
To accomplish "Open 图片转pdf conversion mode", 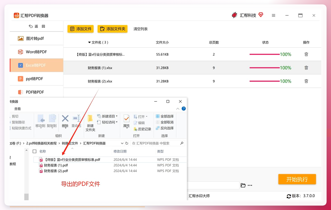I will 36,38.
